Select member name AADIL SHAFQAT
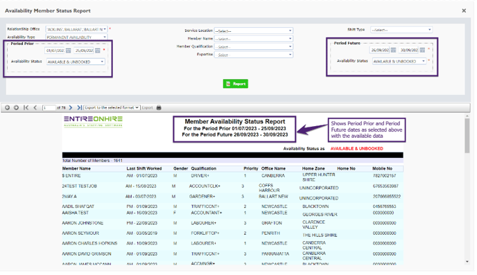This screenshot has height=275, width=477. [78, 206]
